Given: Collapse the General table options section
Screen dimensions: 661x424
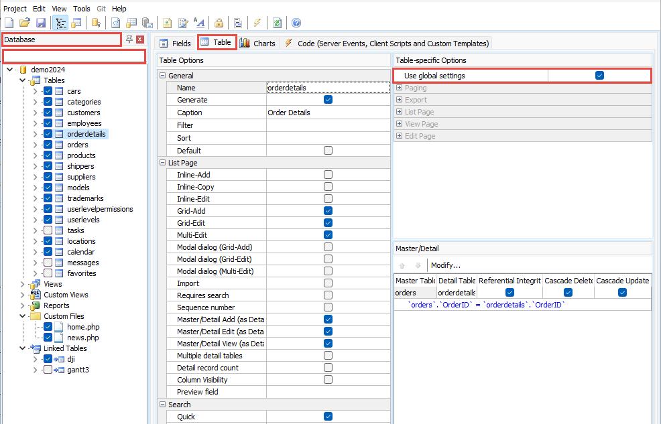Looking at the screenshot, I should click(163, 76).
